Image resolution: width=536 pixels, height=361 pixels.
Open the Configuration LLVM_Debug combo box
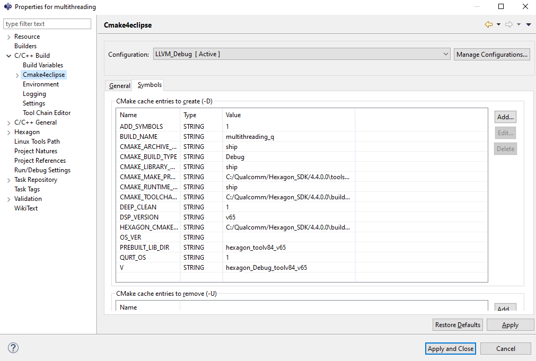coord(302,54)
